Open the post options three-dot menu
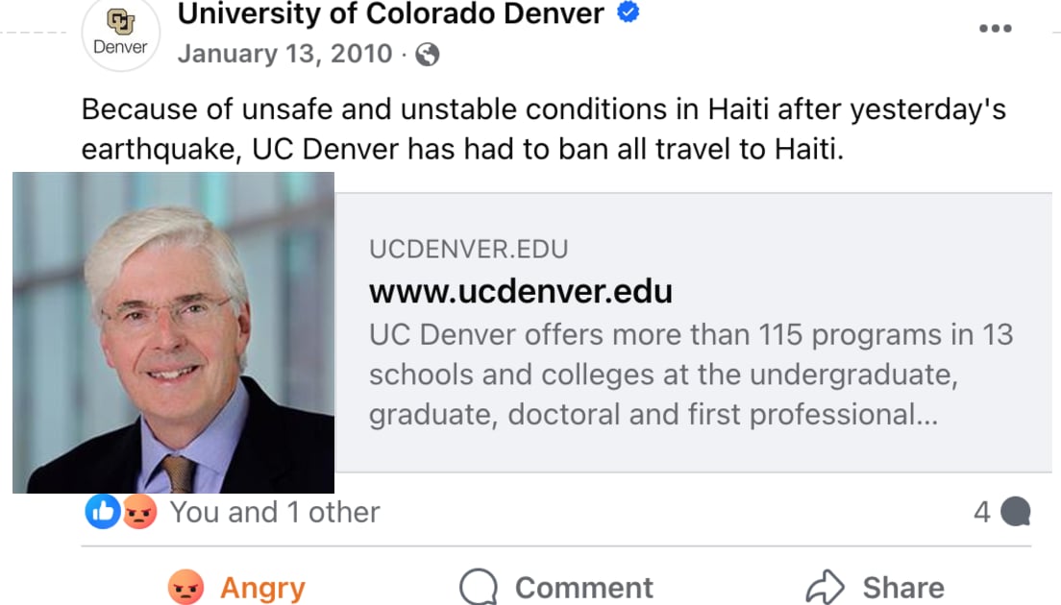Viewport: 1061px width, 605px height. pyautogui.click(x=996, y=28)
